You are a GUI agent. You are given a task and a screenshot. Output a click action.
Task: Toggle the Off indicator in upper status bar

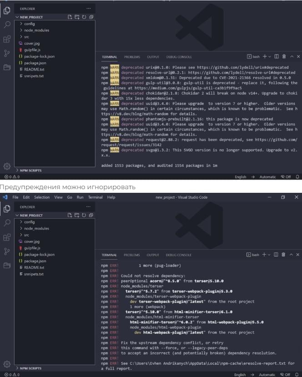point(286,177)
